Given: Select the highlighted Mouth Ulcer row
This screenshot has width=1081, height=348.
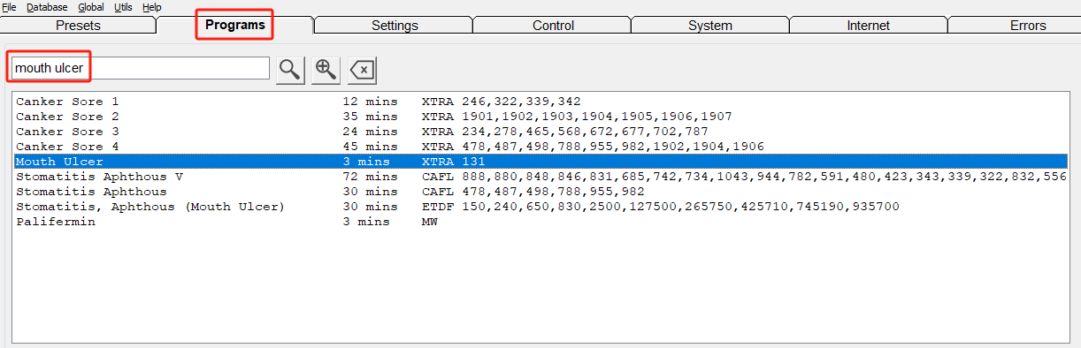Looking at the screenshot, I should [540, 162].
